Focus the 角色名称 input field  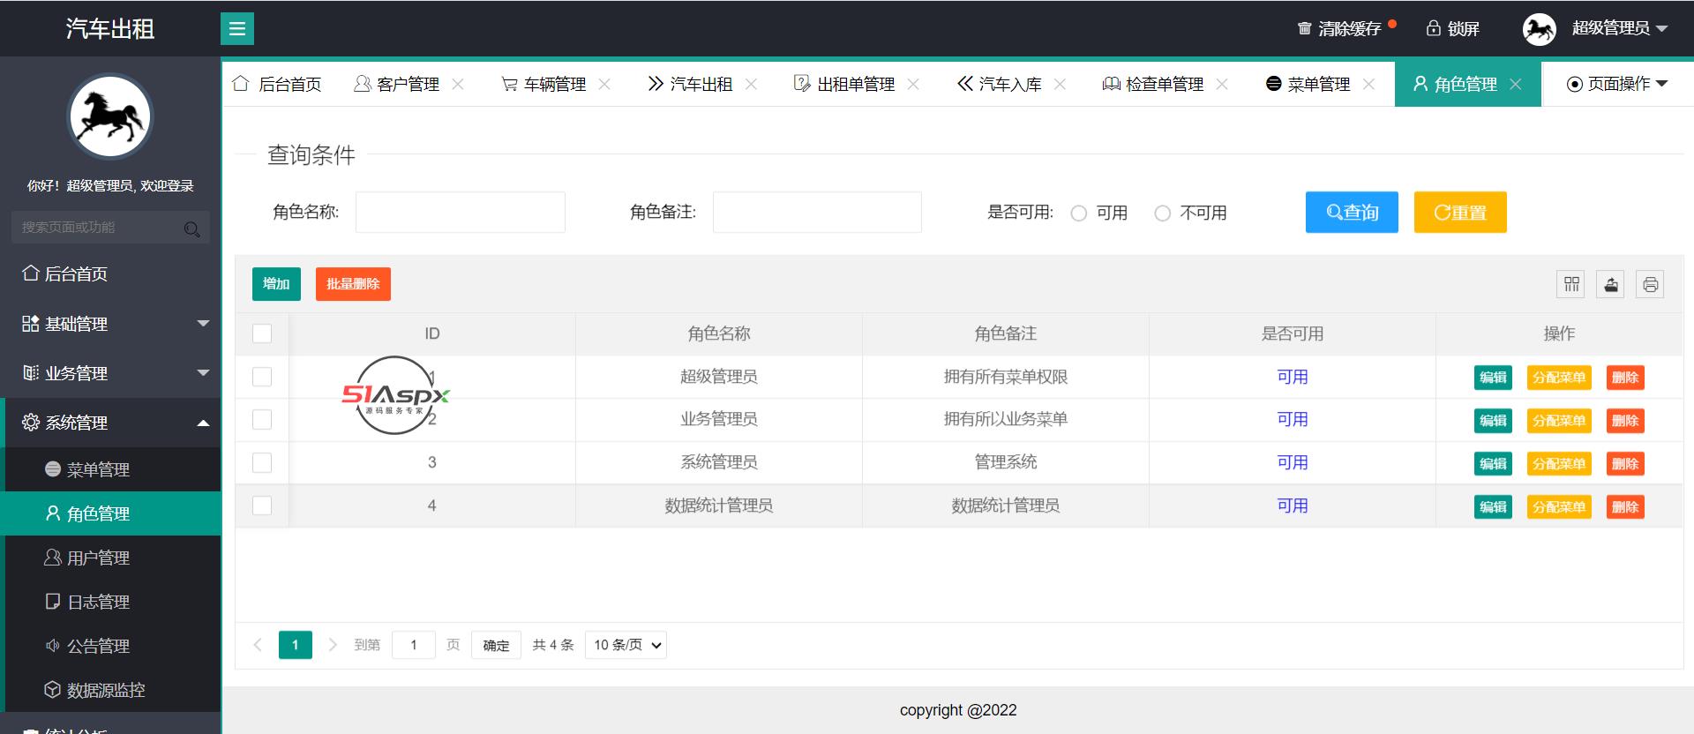[x=460, y=212]
